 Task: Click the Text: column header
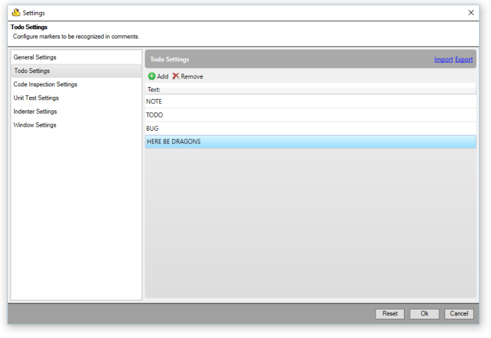pyautogui.click(x=311, y=89)
